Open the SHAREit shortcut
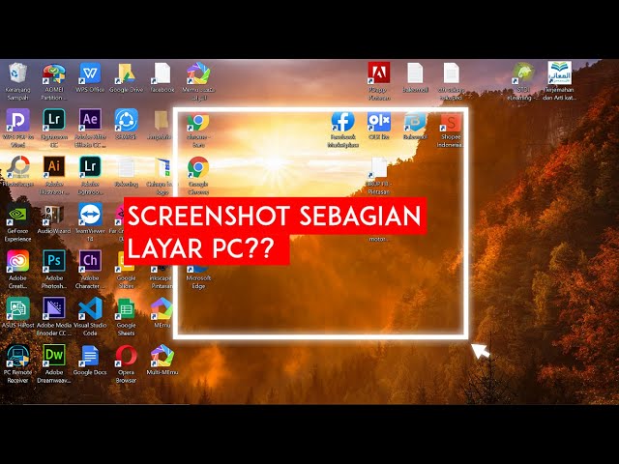Viewport: 619px width, 464px height. (x=126, y=120)
